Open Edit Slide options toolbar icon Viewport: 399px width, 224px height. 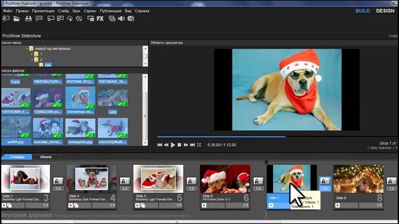pos(90,19)
